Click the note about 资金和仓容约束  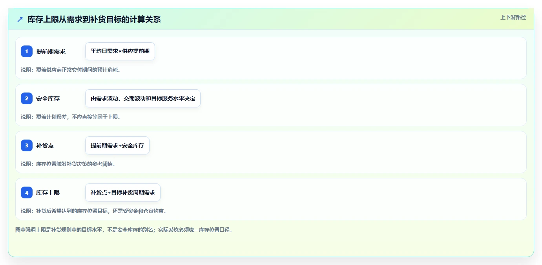point(94,211)
